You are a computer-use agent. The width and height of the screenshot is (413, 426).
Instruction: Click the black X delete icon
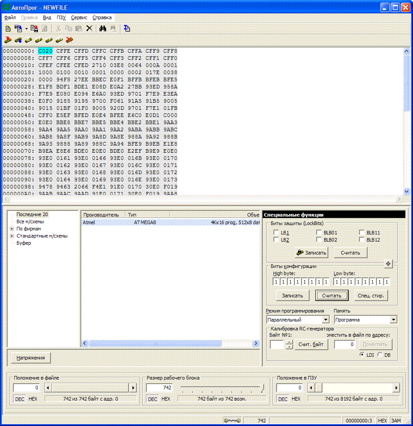pyautogui.click(x=89, y=29)
